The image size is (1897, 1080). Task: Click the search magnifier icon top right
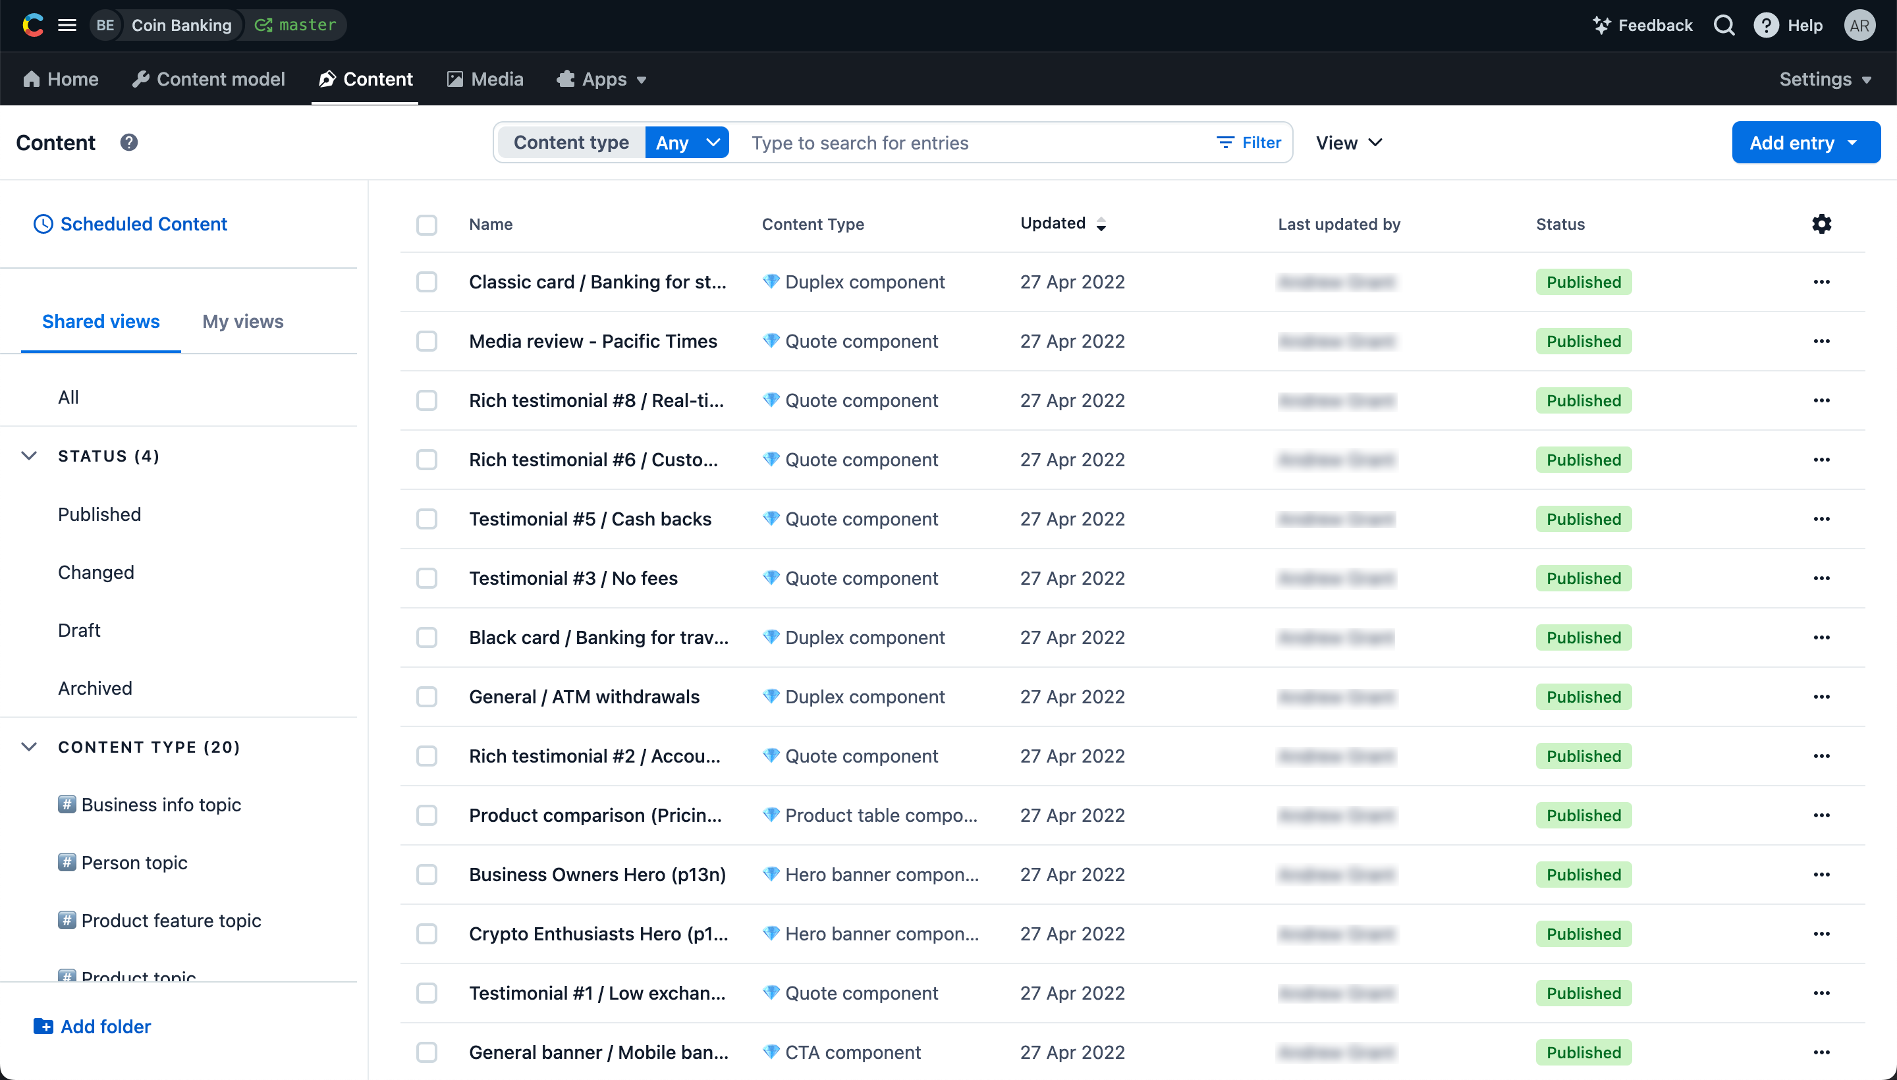pos(1724,25)
